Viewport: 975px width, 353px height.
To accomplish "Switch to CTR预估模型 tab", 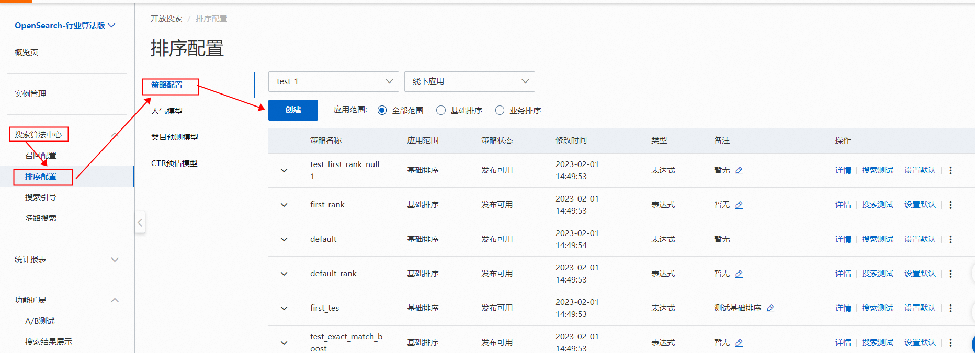I will point(174,163).
